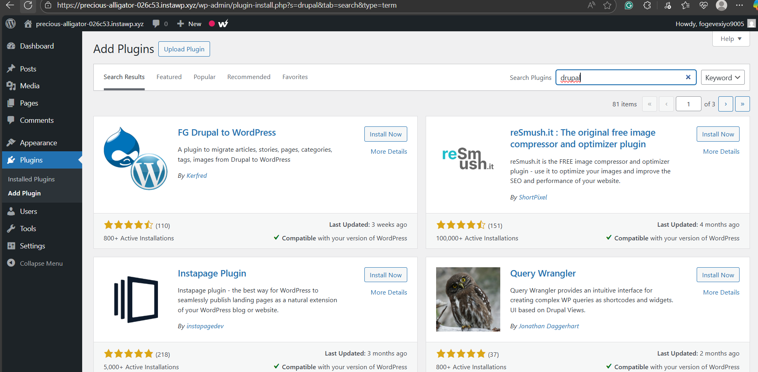The image size is (758, 372).
Task: Click the Search Plugins input field
Action: pos(626,77)
